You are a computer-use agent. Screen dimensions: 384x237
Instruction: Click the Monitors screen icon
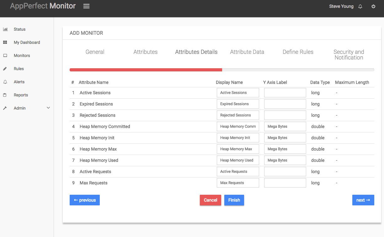[5, 55]
